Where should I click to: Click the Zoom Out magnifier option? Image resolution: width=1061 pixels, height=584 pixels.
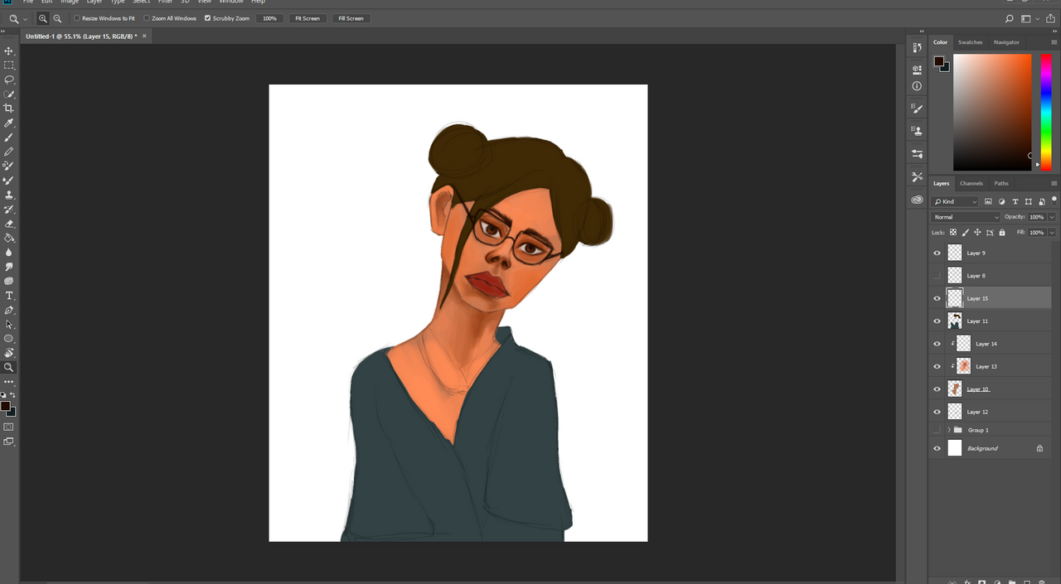pyautogui.click(x=57, y=18)
